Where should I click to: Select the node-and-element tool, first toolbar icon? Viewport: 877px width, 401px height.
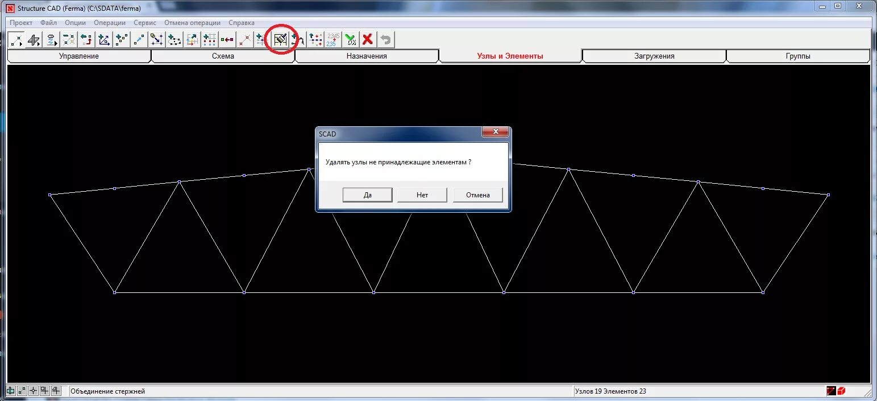(16, 40)
